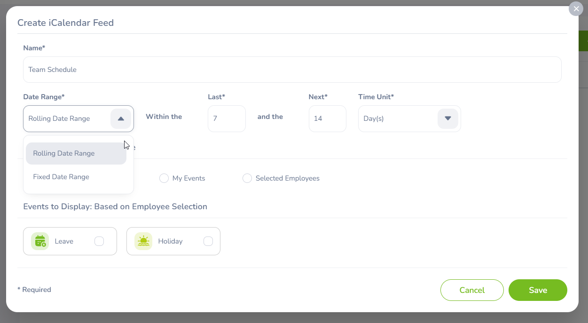Close the Create iCalendar Feed dialog
Viewport: 588px width, 323px height.
pos(576,9)
